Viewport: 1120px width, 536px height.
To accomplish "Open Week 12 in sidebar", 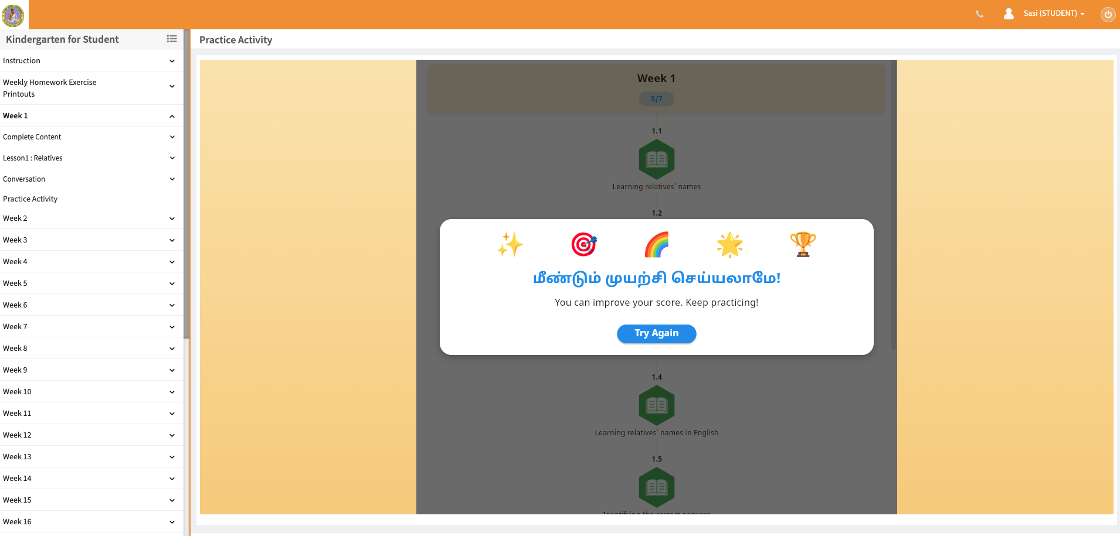I will (x=91, y=435).
